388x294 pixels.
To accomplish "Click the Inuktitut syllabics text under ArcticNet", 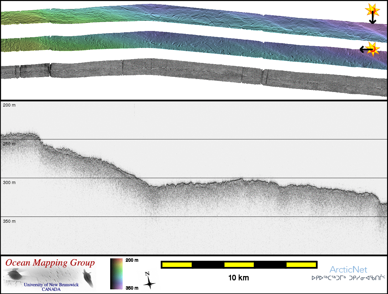I will click(348, 278).
